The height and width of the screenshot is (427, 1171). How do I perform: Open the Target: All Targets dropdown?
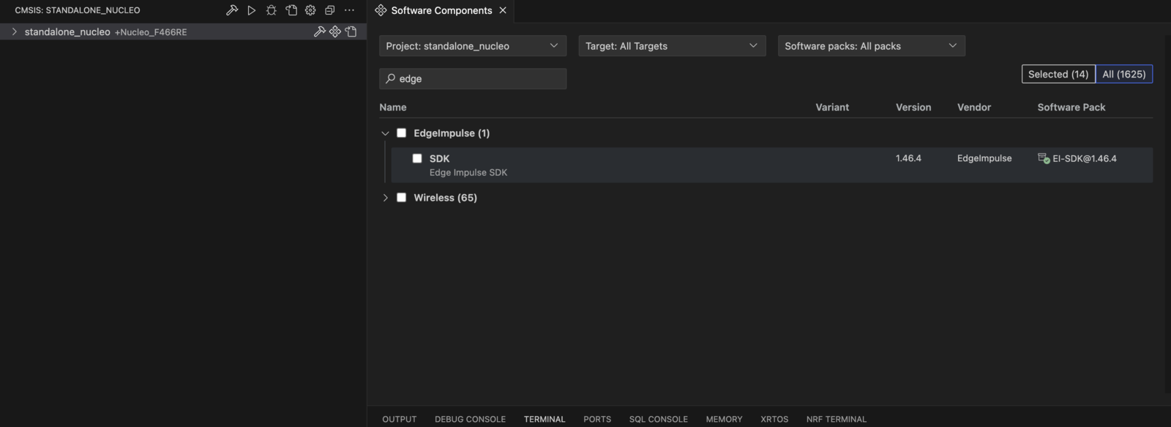click(672, 45)
